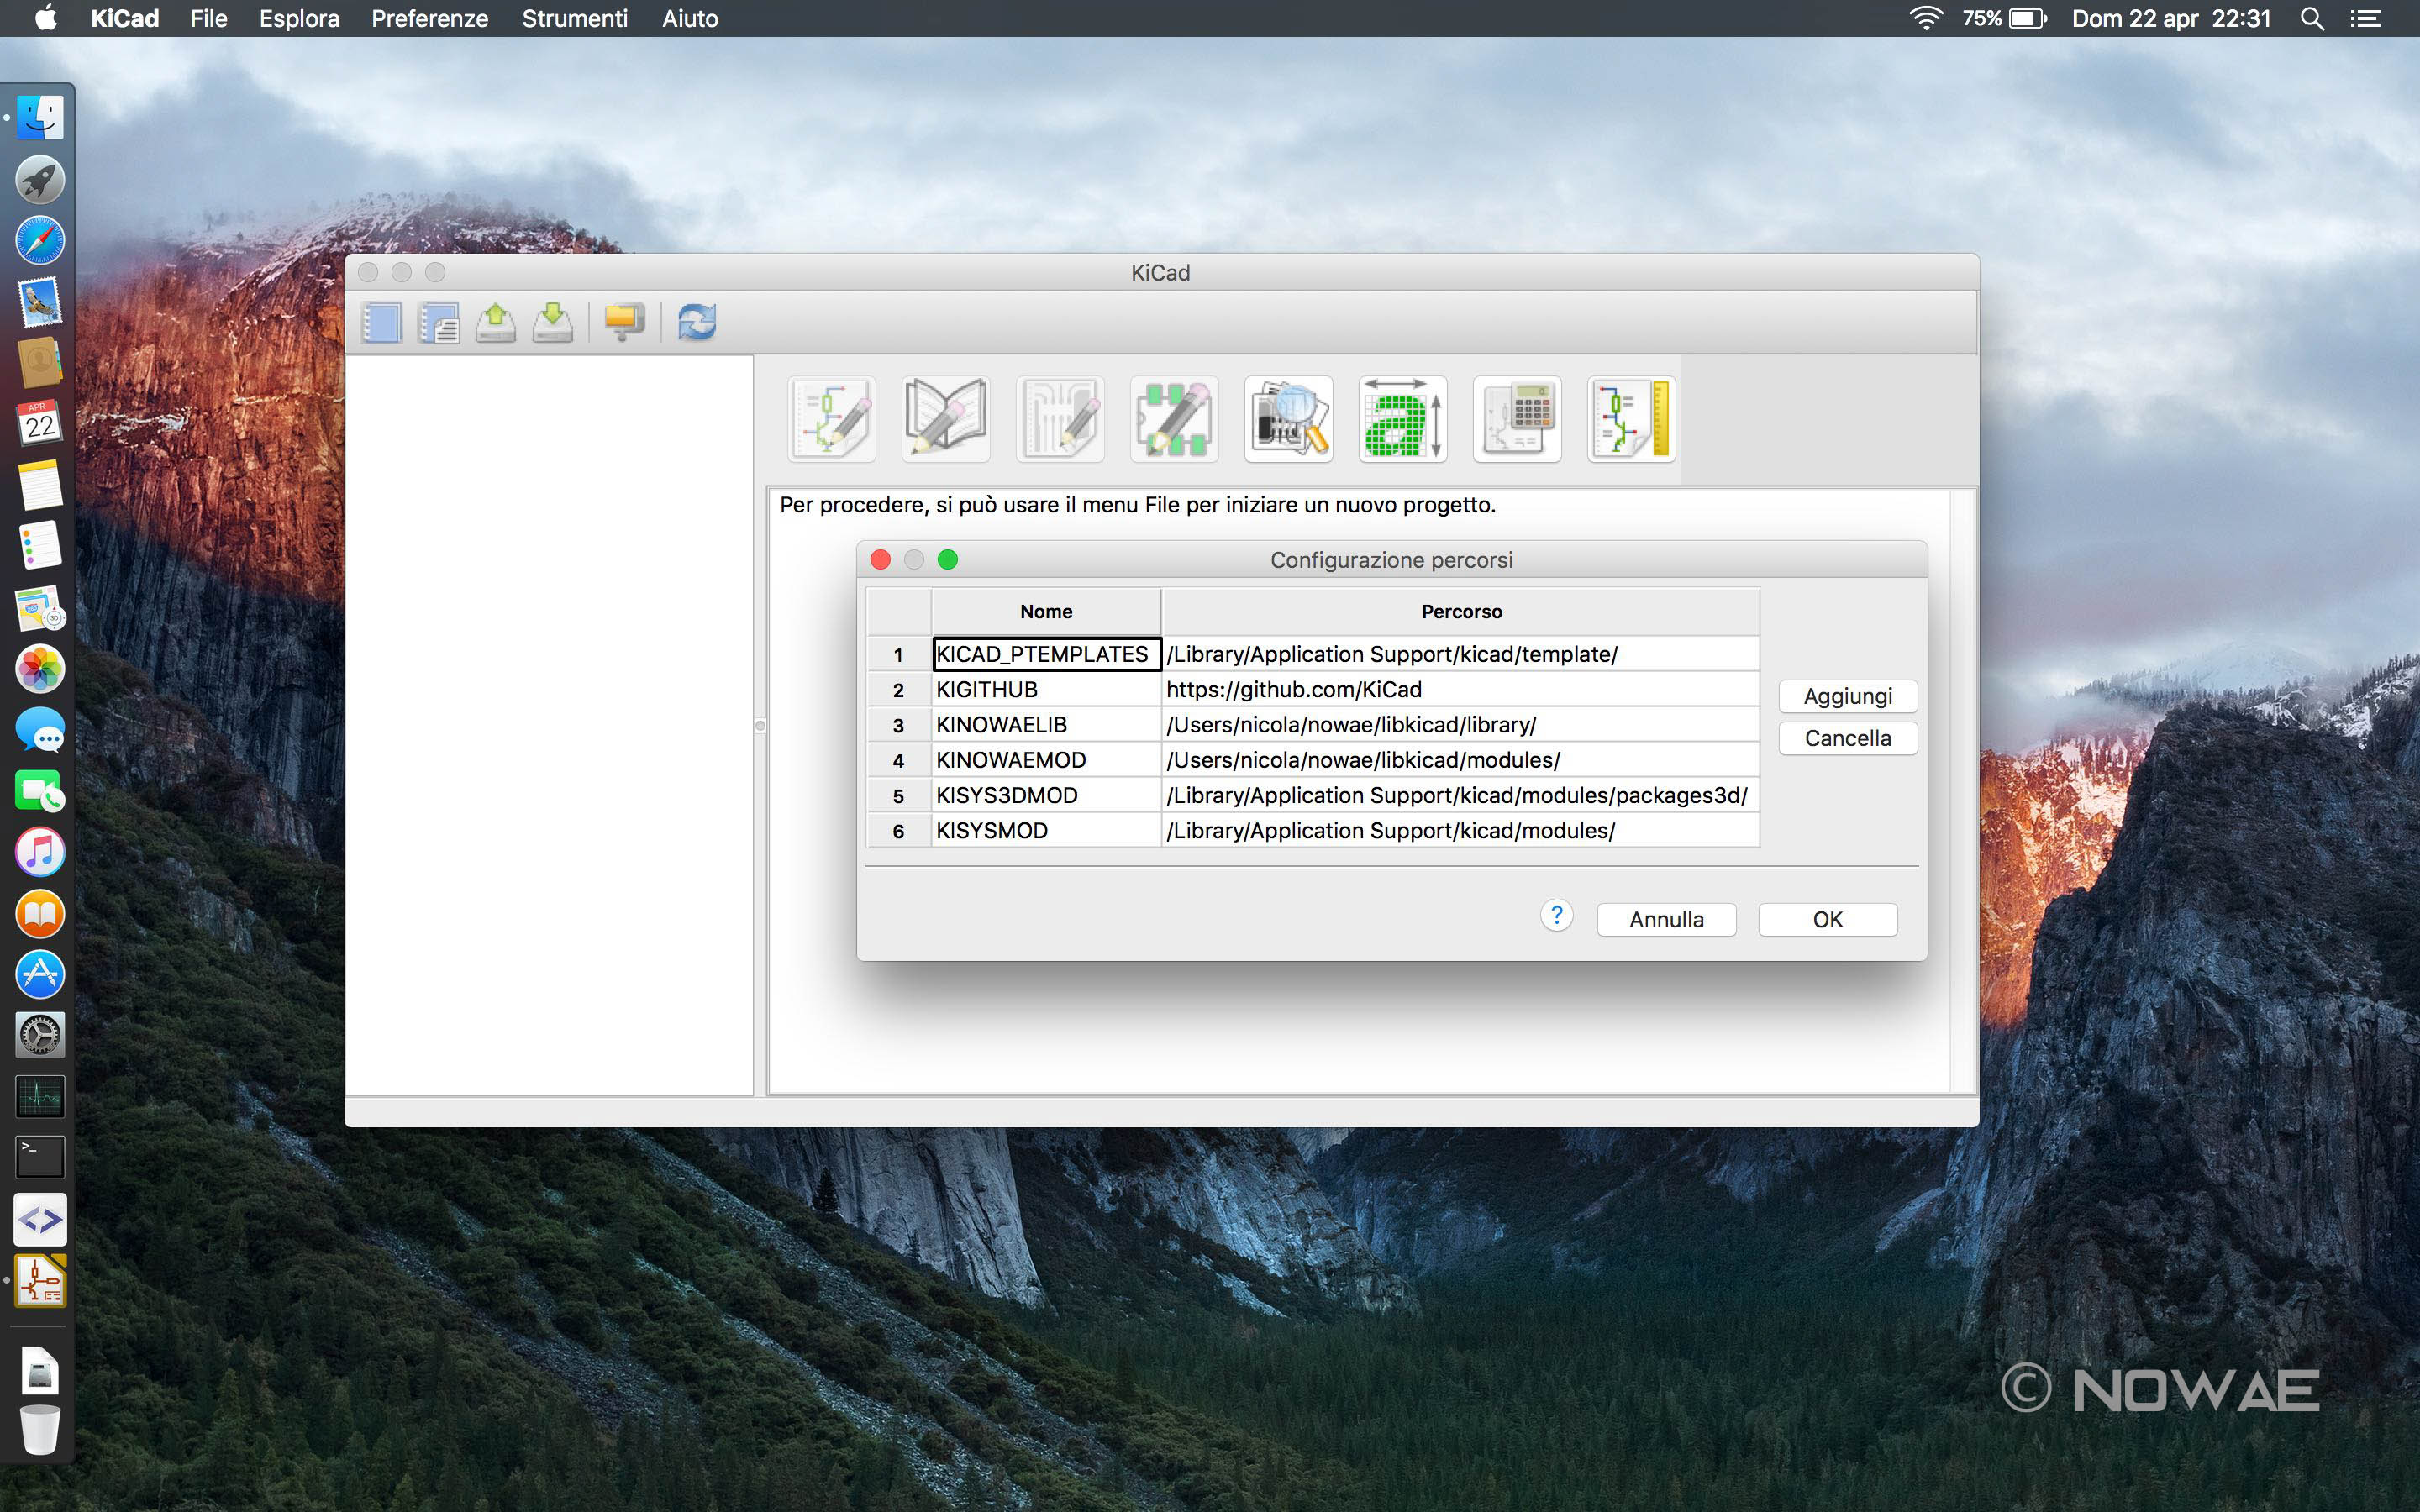Image resolution: width=2420 pixels, height=1512 pixels.
Task: Click the packages3d path cell
Action: (1460, 795)
